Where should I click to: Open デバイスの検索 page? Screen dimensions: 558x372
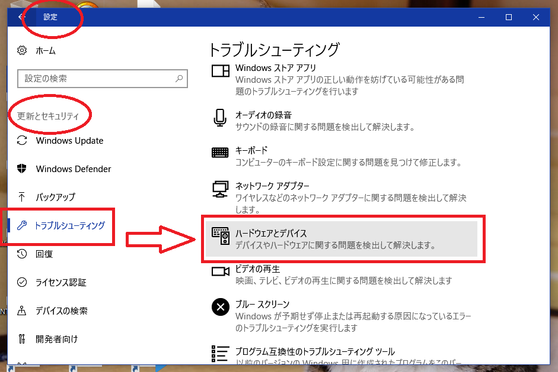tap(62, 310)
